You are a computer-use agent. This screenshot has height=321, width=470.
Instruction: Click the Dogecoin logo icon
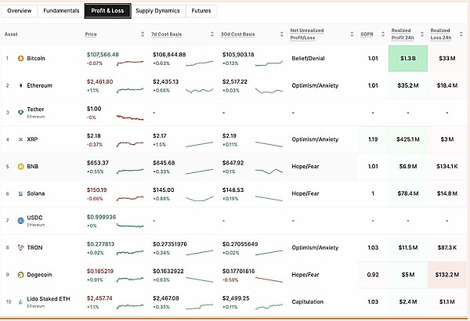[20, 275]
